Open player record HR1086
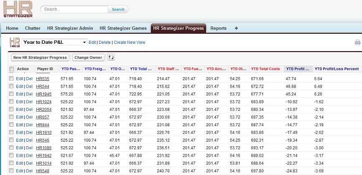 (x=43, y=148)
